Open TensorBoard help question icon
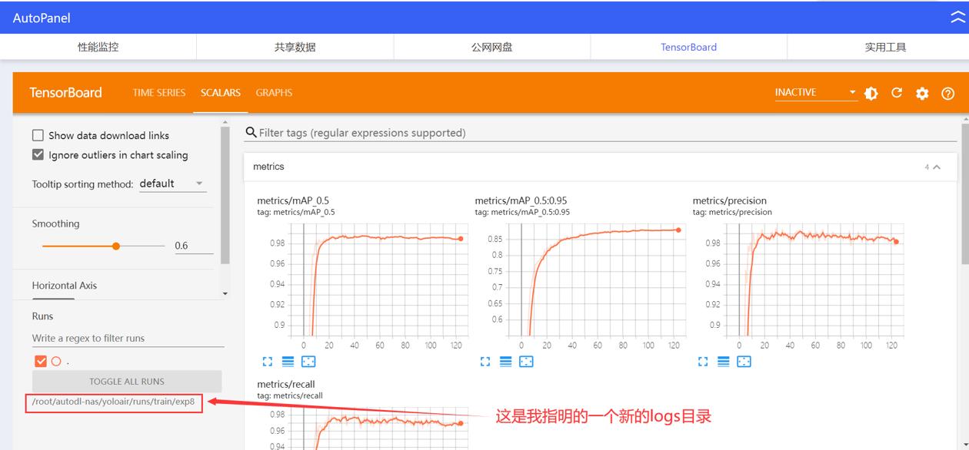The width and height of the screenshot is (969, 450). pyautogui.click(x=947, y=93)
